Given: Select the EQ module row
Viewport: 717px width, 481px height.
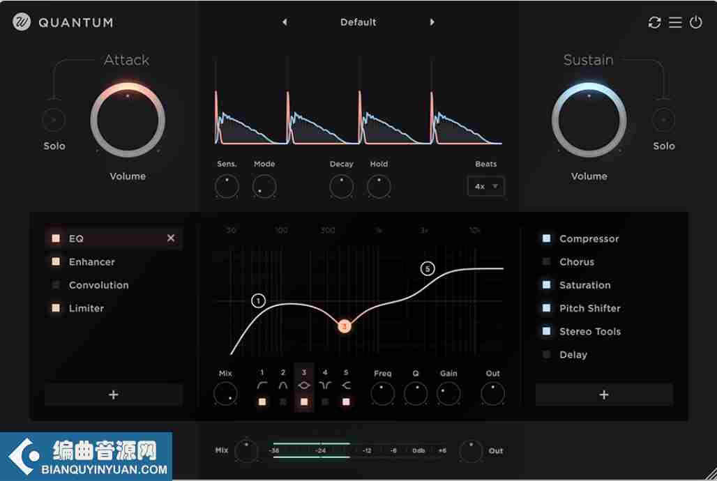Looking at the screenshot, I should coord(114,238).
